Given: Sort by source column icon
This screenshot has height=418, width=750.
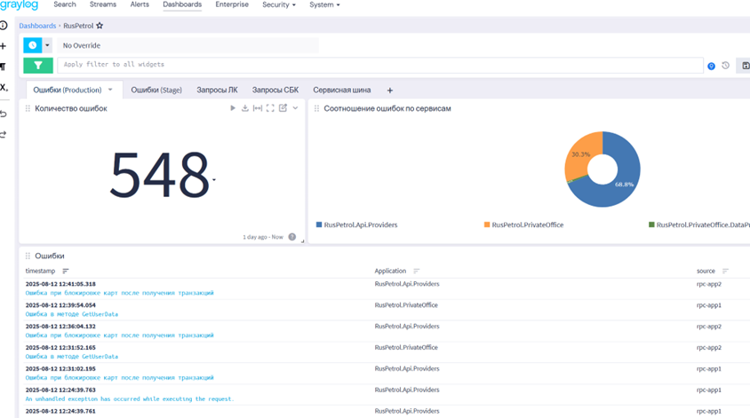Looking at the screenshot, I should point(725,271).
